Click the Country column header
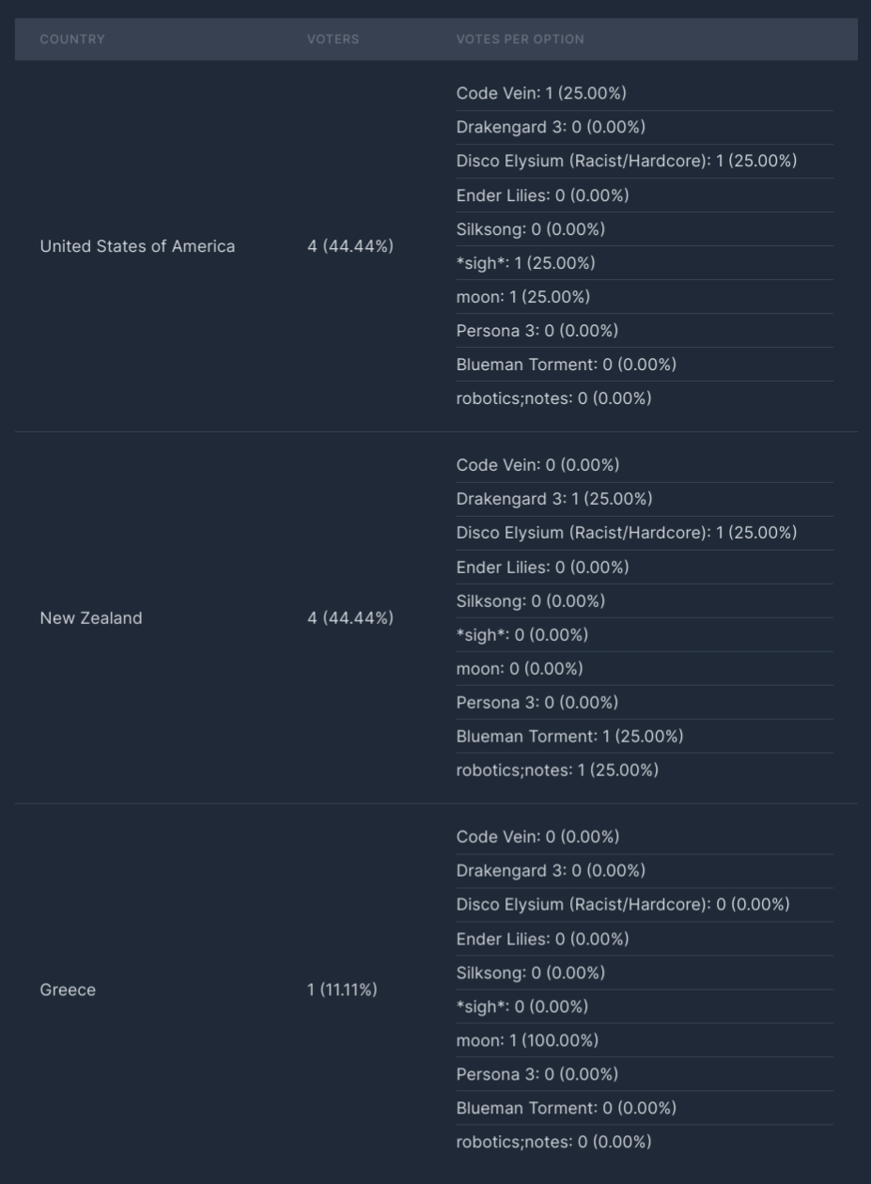871x1184 pixels. pos(72,39)
